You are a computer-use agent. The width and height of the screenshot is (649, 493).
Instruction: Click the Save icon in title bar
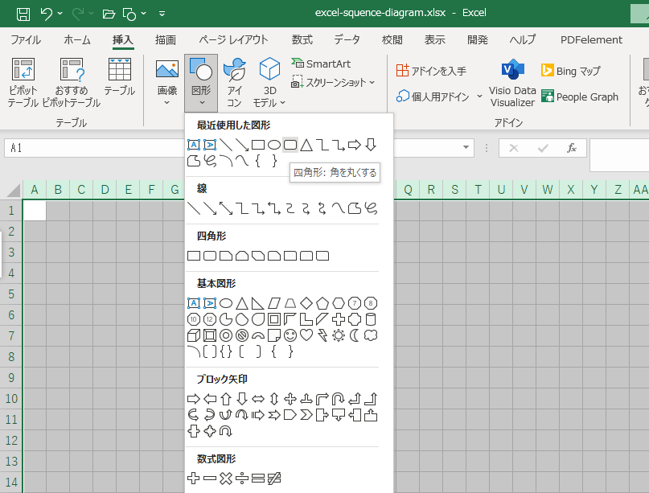pyautogui.click(x=23, y=14)
